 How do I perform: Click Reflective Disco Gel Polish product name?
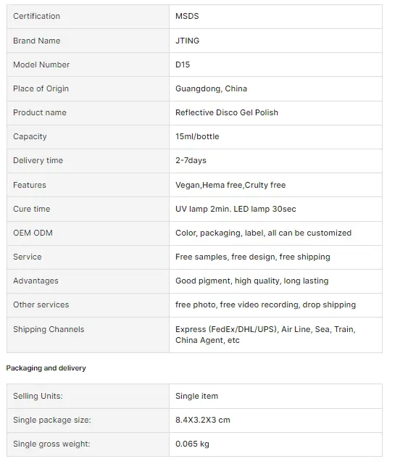[227, 112]
